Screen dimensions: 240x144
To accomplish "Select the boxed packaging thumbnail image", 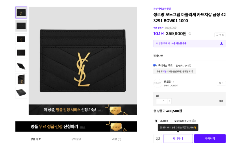I will (x=21, y=93).
